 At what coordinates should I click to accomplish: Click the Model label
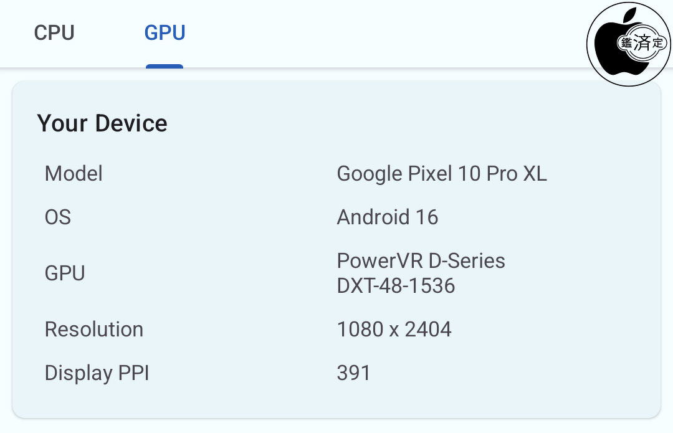coord(74,174)
